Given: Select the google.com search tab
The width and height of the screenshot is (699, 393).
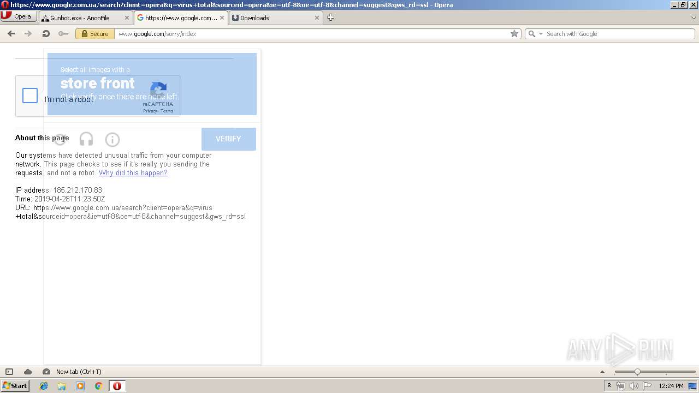Looking at the screenshot, I should 180,17.
